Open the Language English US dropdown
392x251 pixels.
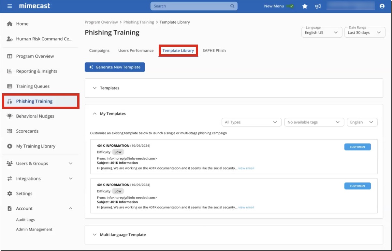322,33
